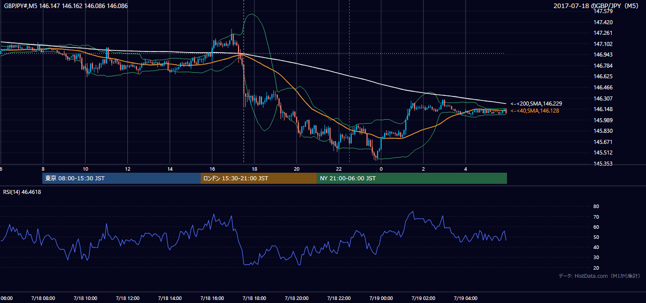
Task: Click price level 146.466 on axis
Action: click(x=604, y=87)
